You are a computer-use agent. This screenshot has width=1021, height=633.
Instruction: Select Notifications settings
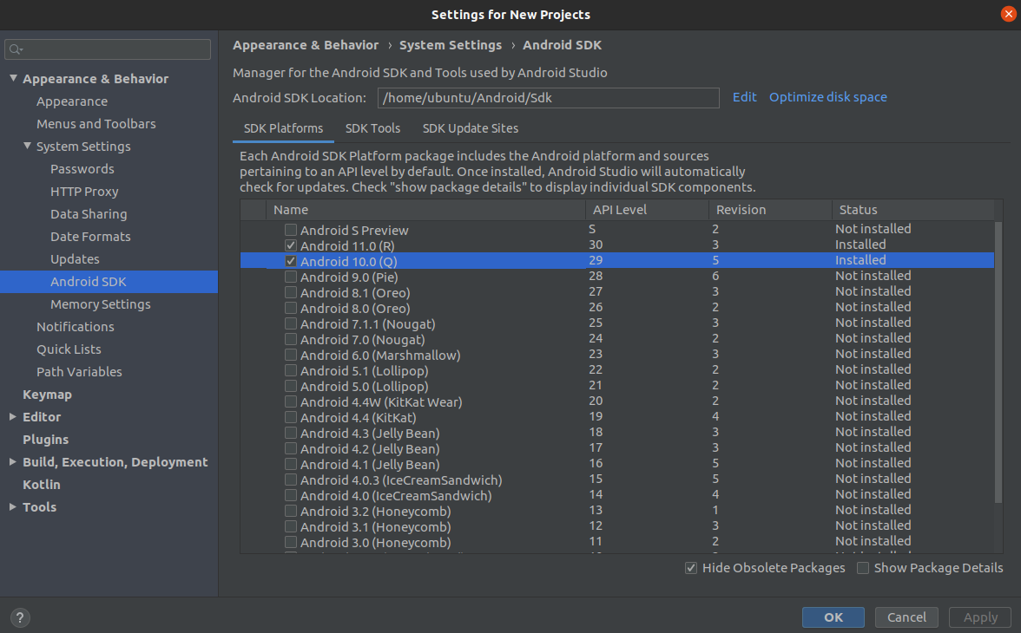pyautogui.click(x=75, y=327)
